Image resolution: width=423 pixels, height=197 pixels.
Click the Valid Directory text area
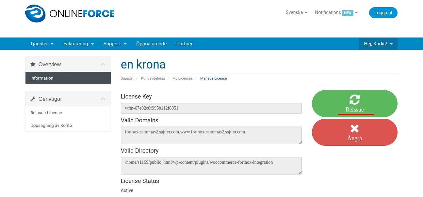[x=211, y=166]
